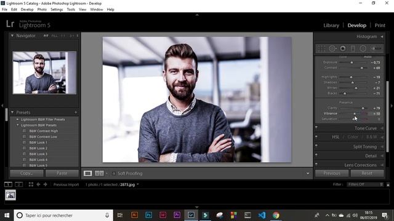394x221 pixels.
Task: Open Google Chrome from taskbar
Action: [x=276, y=215]
